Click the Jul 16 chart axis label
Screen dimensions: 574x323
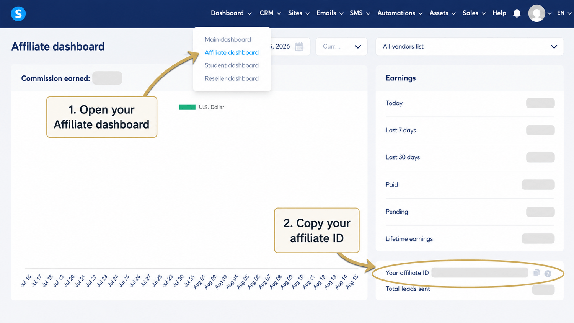pos(26,281)
